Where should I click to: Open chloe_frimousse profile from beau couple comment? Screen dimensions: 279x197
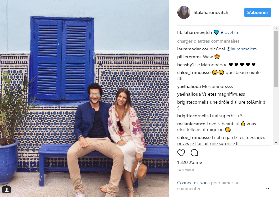tap(194, 72)
